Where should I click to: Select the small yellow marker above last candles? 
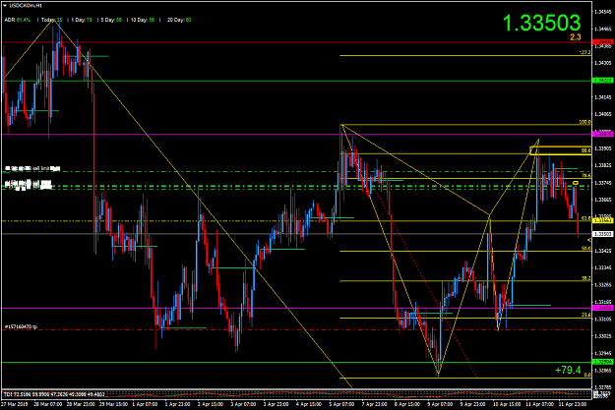[x=576, y=183]
